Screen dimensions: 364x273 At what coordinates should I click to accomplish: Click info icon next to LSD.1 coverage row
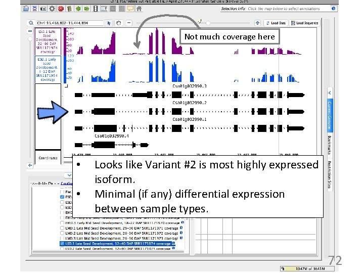coord(173,243)
